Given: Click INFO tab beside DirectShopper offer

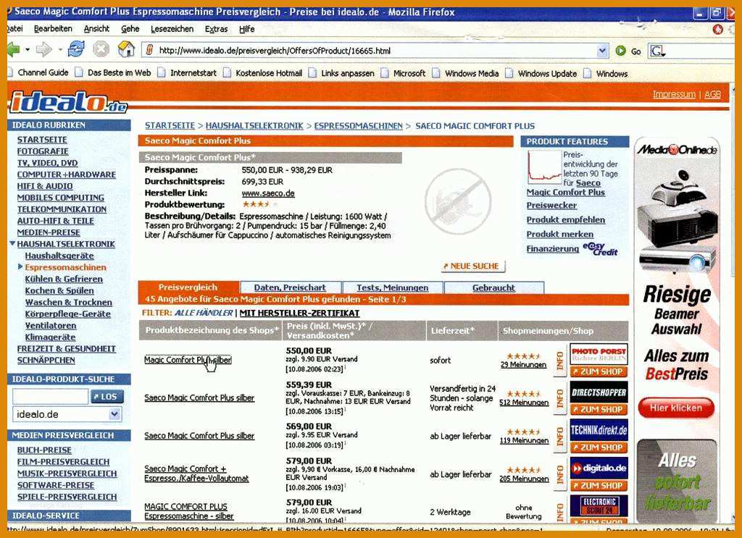Looking at the screenshot, I should 560,398.
